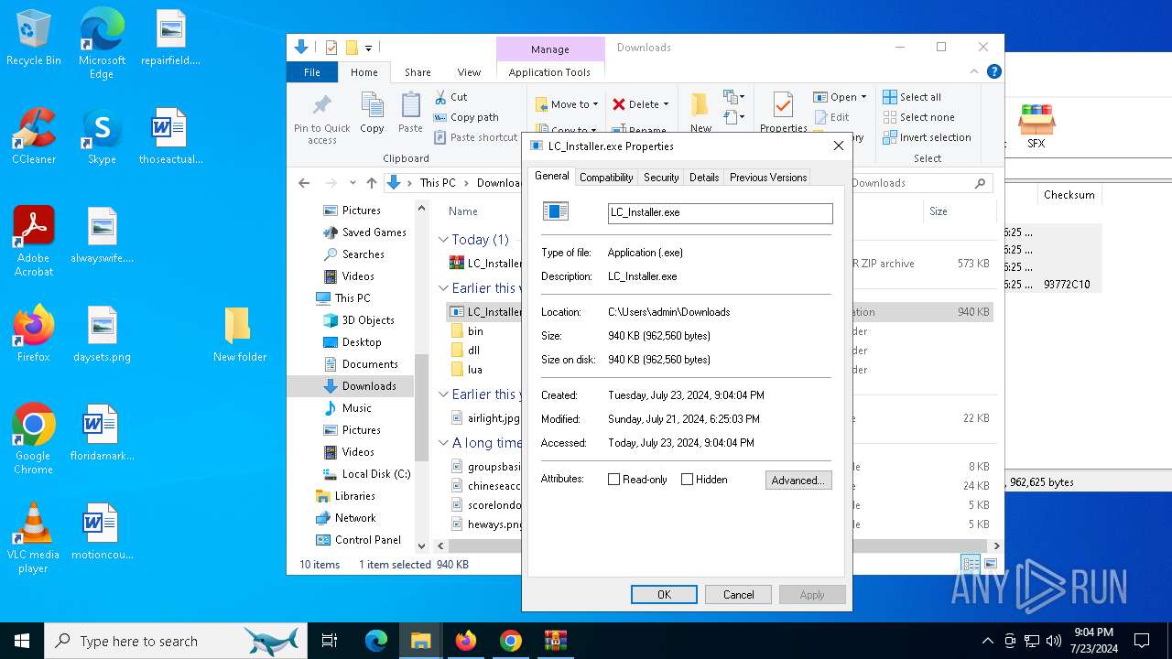
Task: Click the Cut command in ribbon
Action: 450,97
